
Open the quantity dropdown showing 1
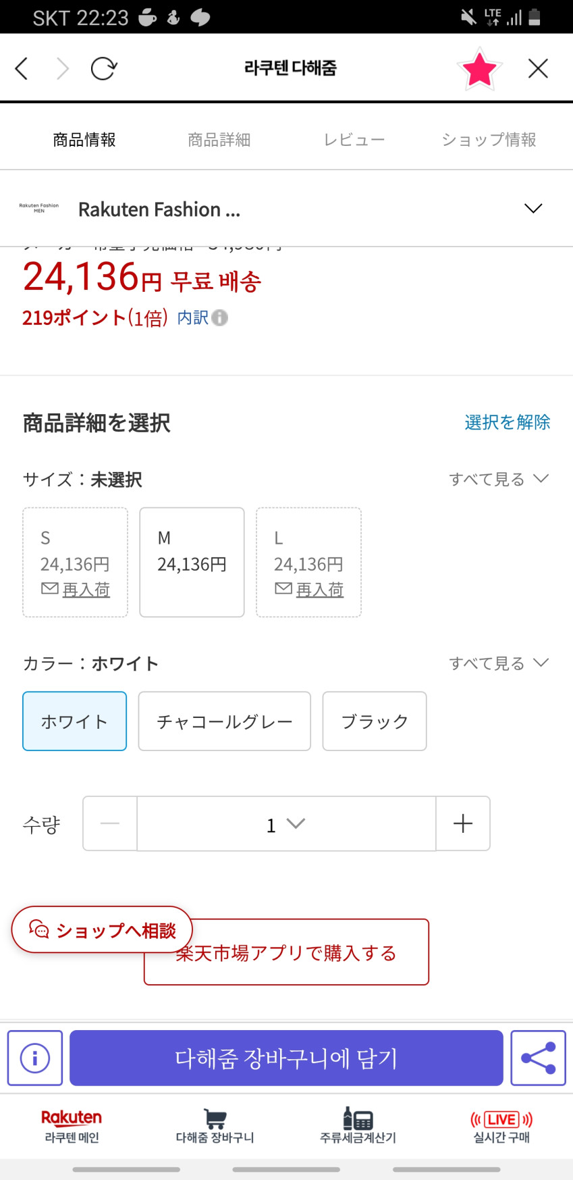[x=286, y=824]
